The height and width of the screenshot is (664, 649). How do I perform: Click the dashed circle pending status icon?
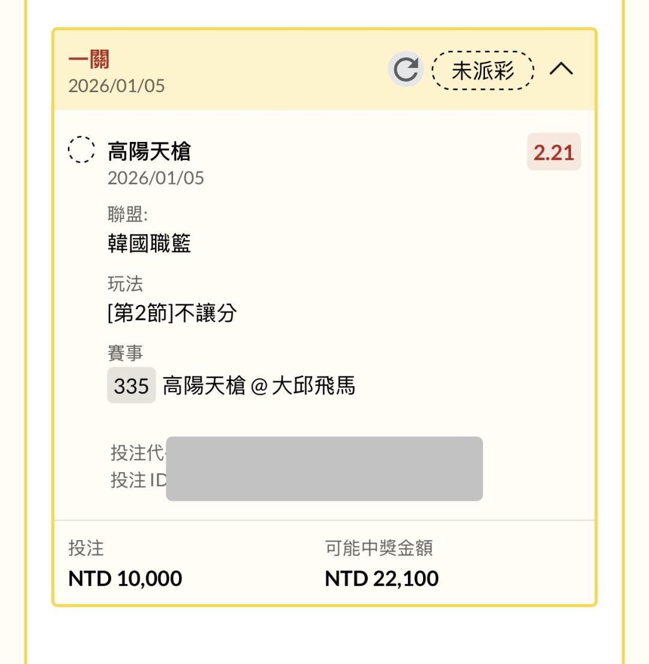pyautogui.click(x=81, y=150)
